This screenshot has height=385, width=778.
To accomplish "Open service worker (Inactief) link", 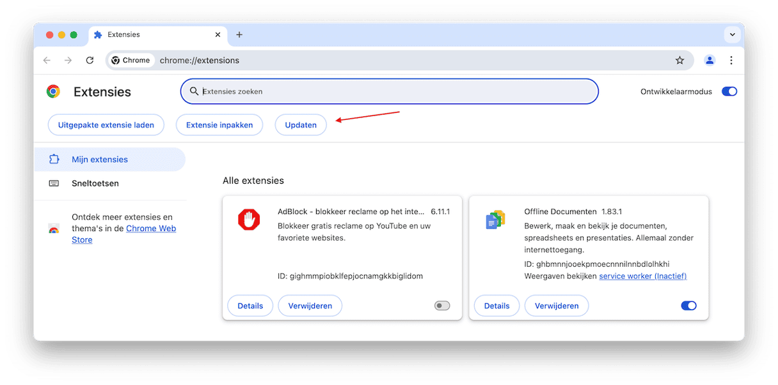I will pos(642,276).
